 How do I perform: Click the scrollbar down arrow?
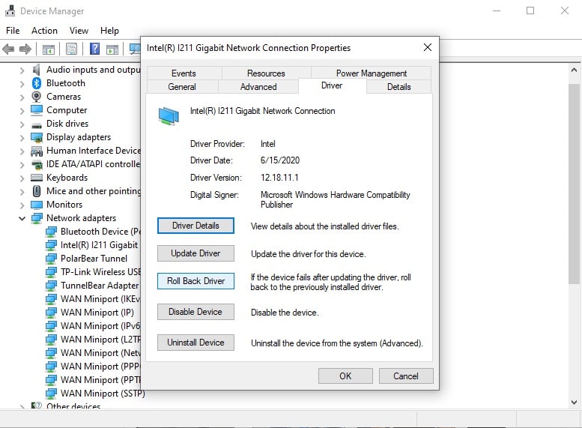click(575, 402)
